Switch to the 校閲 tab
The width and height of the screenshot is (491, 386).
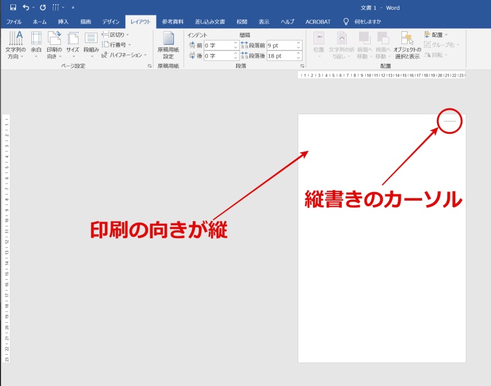[242, 21]
